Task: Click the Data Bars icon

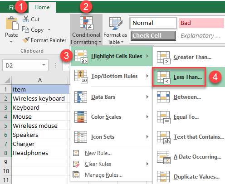Action: click(81, 97)
